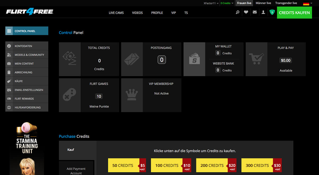Switch to the Männer live tab
This screenshot has height=175, width=319.
(x=263, y=3)
